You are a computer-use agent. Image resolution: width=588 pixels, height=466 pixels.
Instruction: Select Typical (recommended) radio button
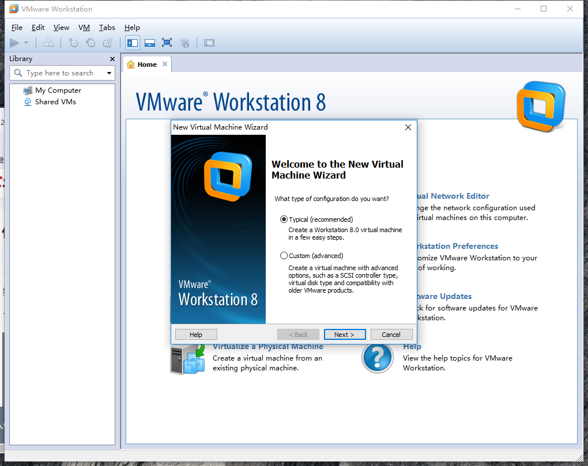284,219
